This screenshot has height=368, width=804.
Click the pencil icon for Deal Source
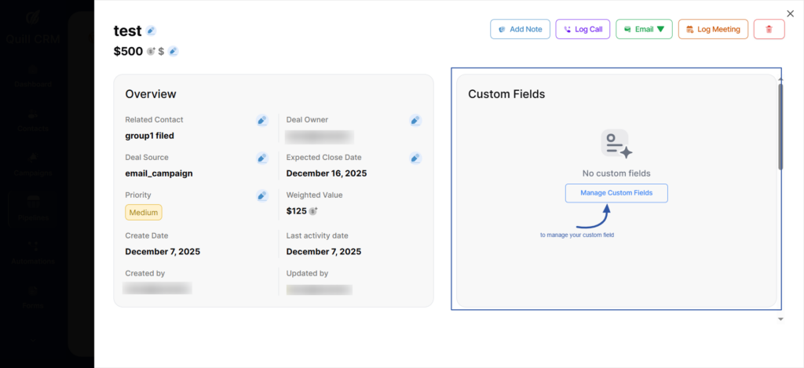pyautogui.click(x=262, y=158)
